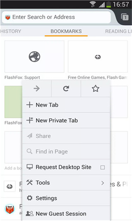Screen dimensions: 132x221
Task: Open the Tools menu entry
Action: pos(66,183)
